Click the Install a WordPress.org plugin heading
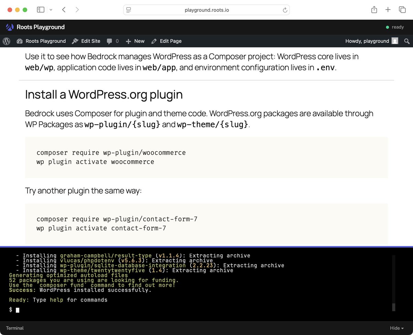This screenshot has height=335, width=413. click(x=104, y=94)
